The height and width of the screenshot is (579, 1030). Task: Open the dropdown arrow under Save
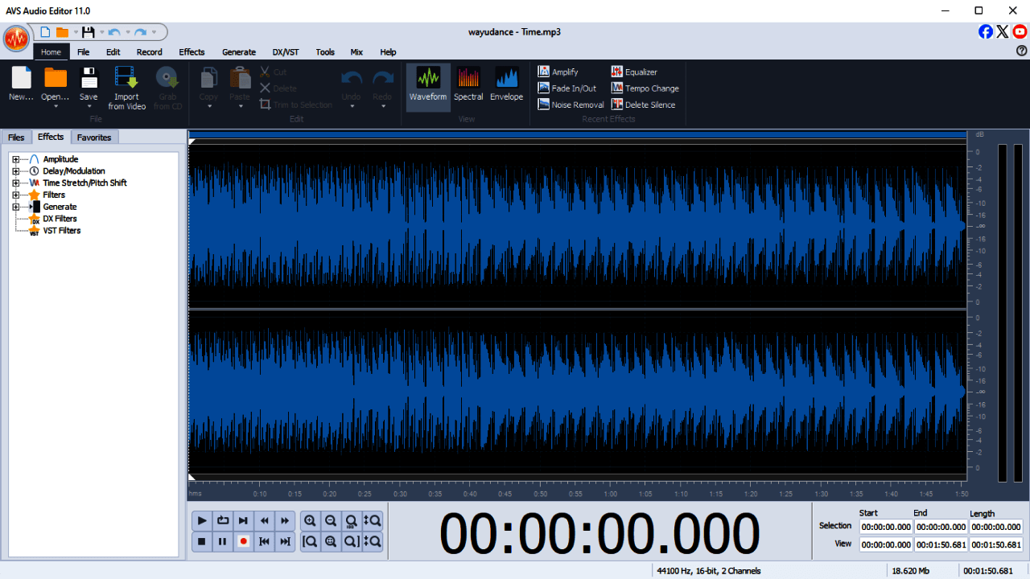(x=89, y=107)
